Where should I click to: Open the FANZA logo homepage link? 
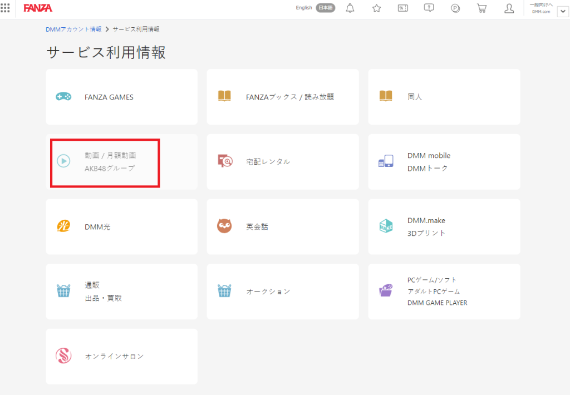pos(38,8)
